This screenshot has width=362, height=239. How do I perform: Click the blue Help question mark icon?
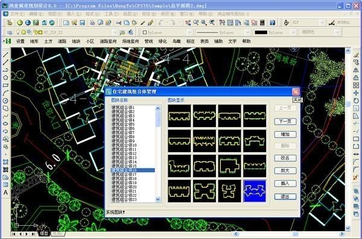point(273,23)
